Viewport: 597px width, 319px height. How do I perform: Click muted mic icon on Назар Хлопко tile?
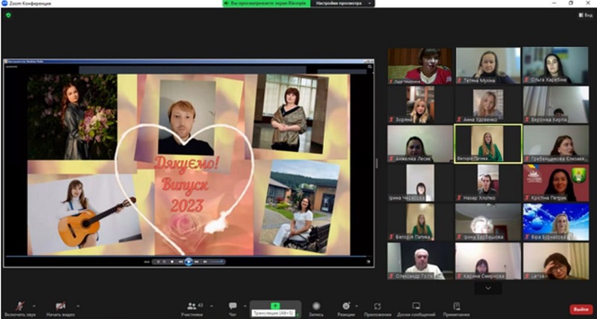459,198
